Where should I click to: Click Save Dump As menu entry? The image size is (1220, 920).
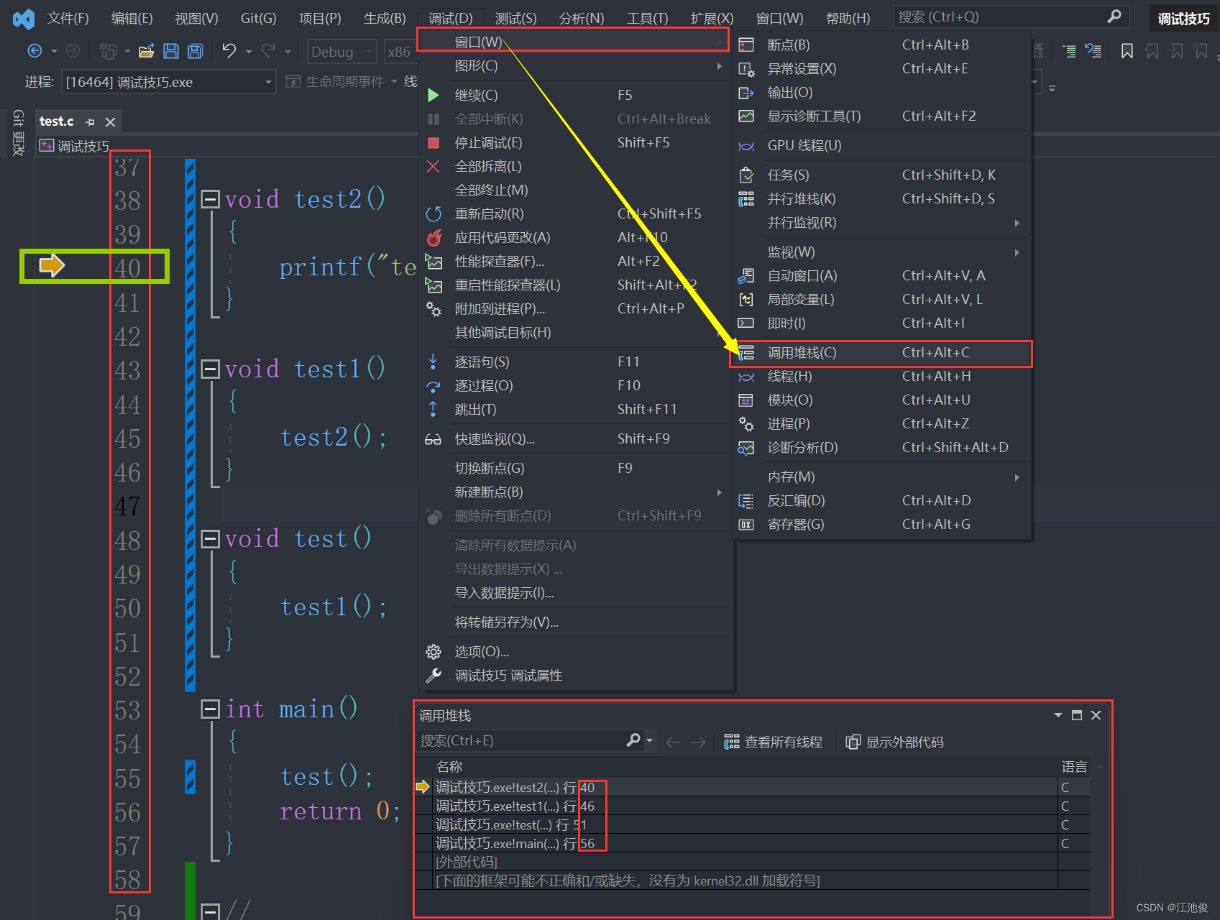point(574,622)
